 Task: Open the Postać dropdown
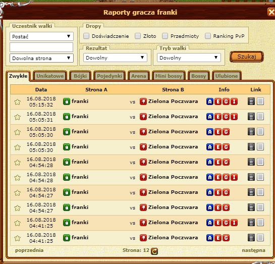[41, 36]
